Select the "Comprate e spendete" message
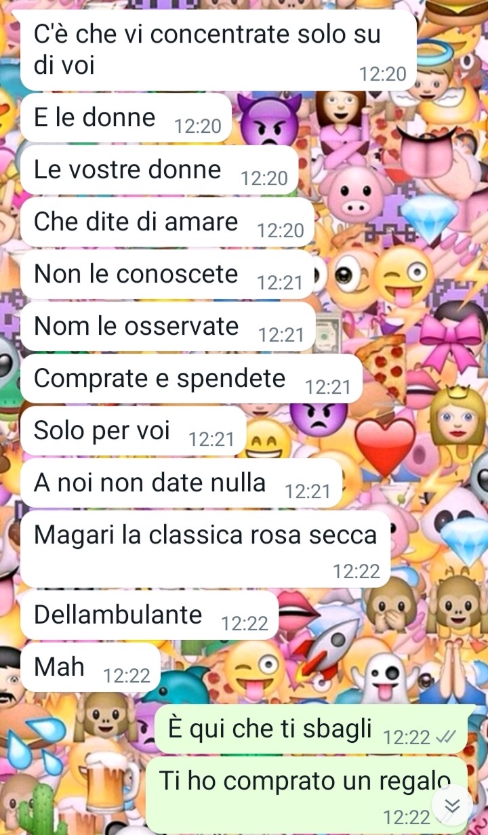The image size is (488, 835). 192,379
